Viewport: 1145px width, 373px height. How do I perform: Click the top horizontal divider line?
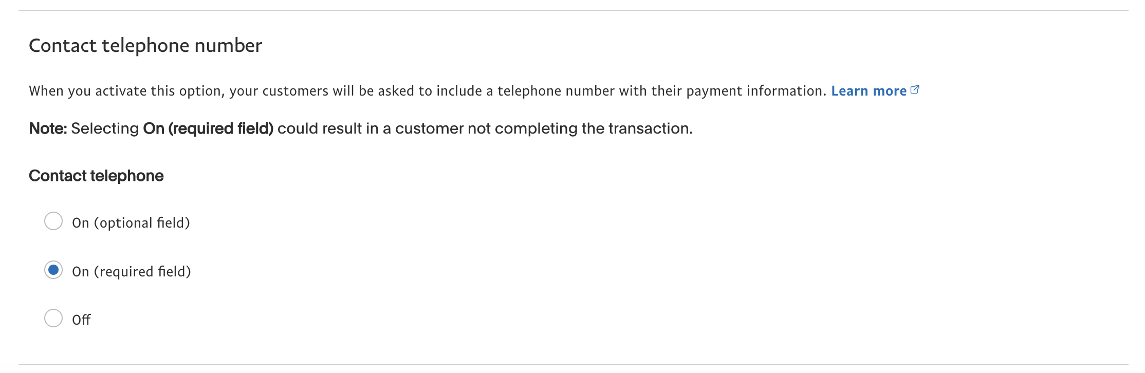(x=573, y=10)
